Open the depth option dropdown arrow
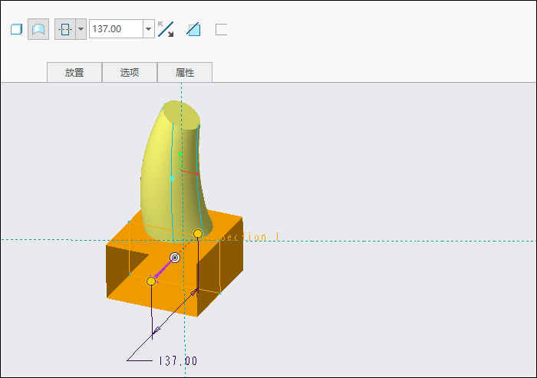This screenshot has height=378, width=537. click(x=81, y=29)
